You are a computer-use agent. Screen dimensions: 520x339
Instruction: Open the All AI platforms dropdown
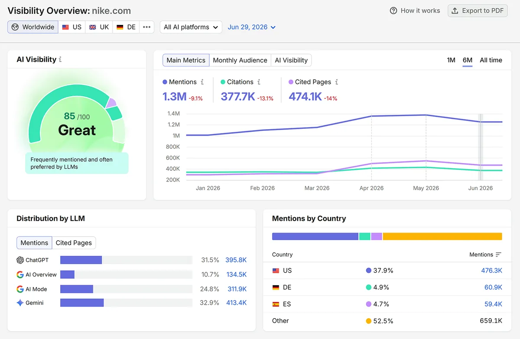click(191, 27)
